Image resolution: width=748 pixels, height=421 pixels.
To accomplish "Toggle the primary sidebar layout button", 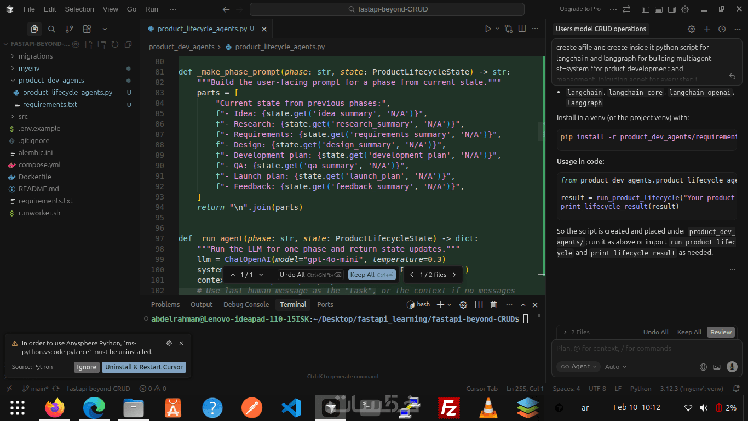I will [x=646, y=9].
